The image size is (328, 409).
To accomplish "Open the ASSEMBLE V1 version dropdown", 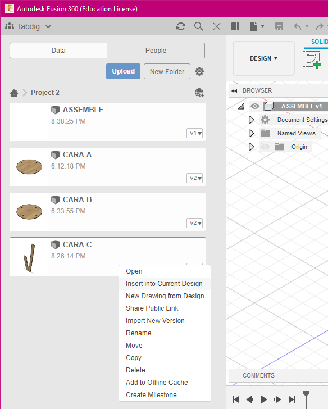I will click(x=194, y=133).
